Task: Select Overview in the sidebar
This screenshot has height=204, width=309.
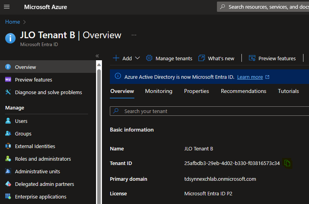Action: pyautogui.click(x=48, y=67)
